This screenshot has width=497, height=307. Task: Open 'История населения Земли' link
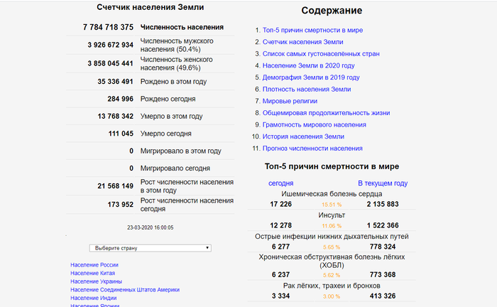pyautogui.click(x=303, y=136)
